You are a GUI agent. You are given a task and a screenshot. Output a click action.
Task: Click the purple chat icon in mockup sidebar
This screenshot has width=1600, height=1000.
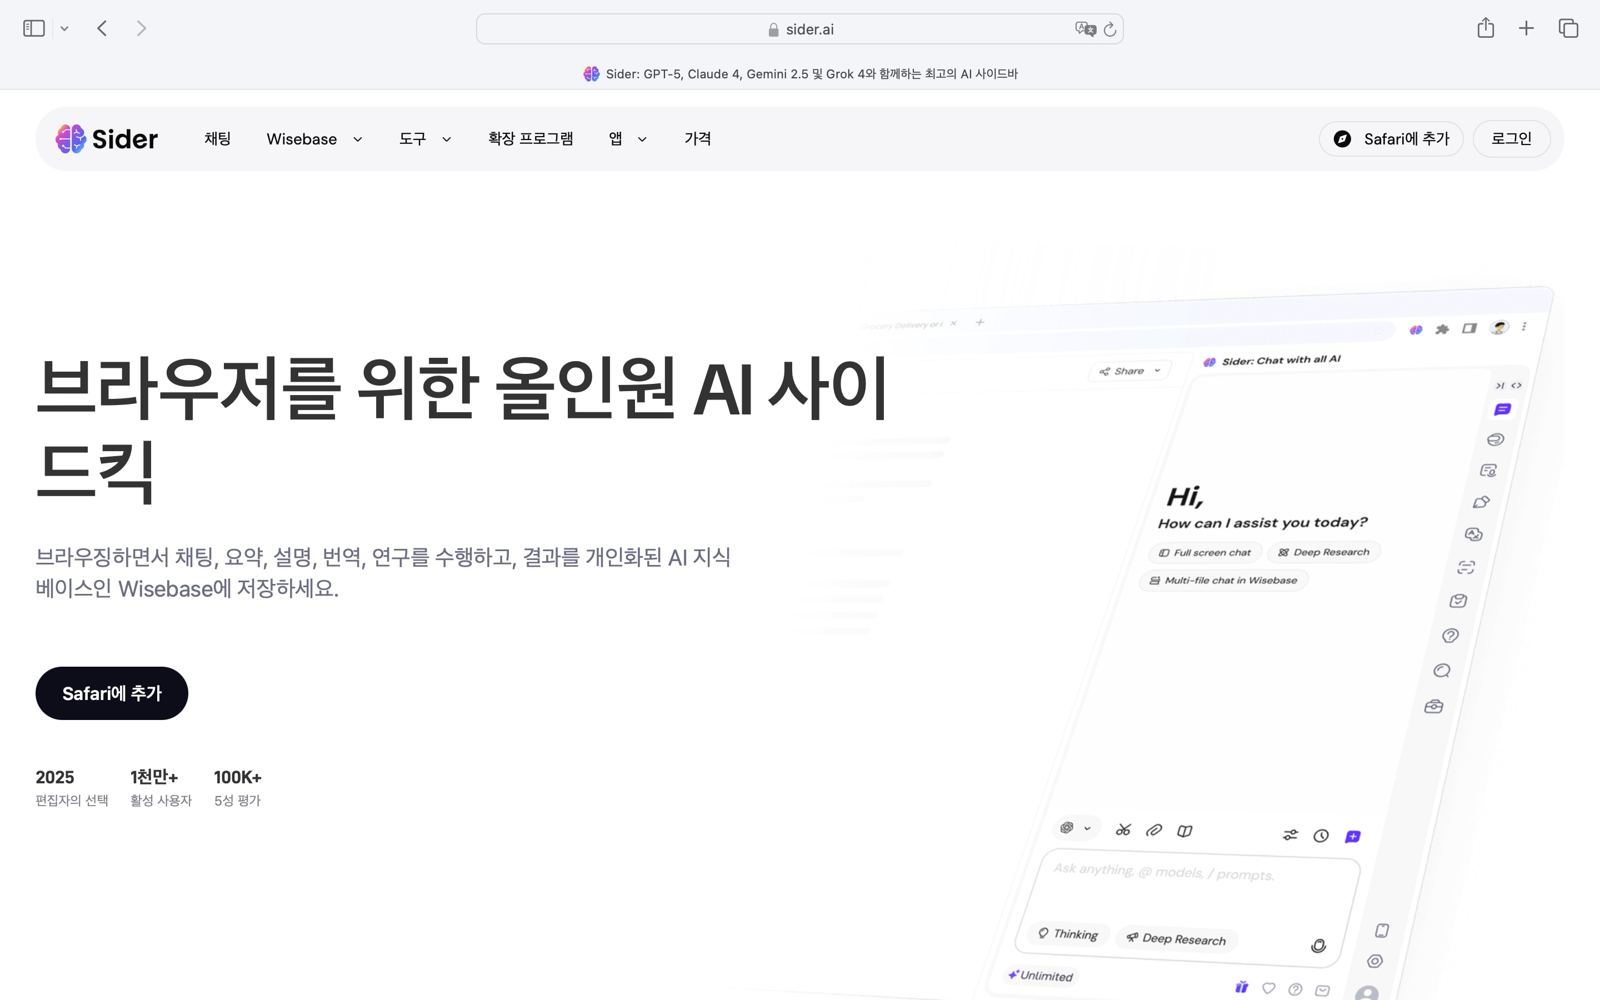pyautogui.click(x=1502, y=410)
